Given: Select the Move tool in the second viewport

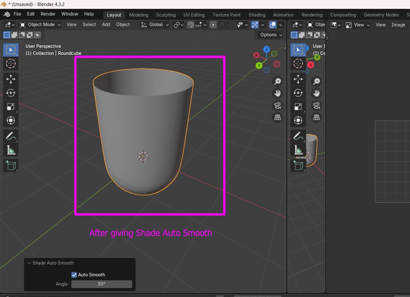Looking at the screenshot, I should click(x=298, y=79).
